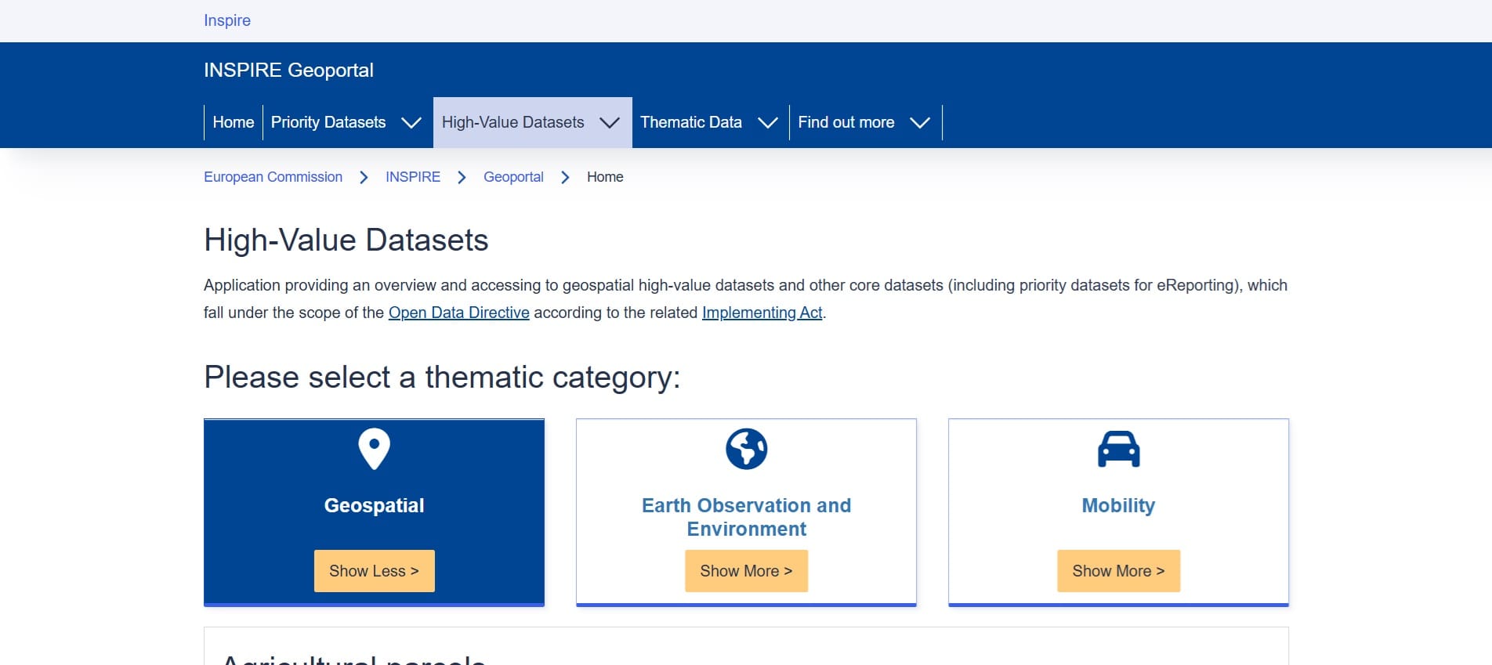Open the High-Value Datasets menu
This screenshot has width=1492, height=665.
(x=513, y=122)
